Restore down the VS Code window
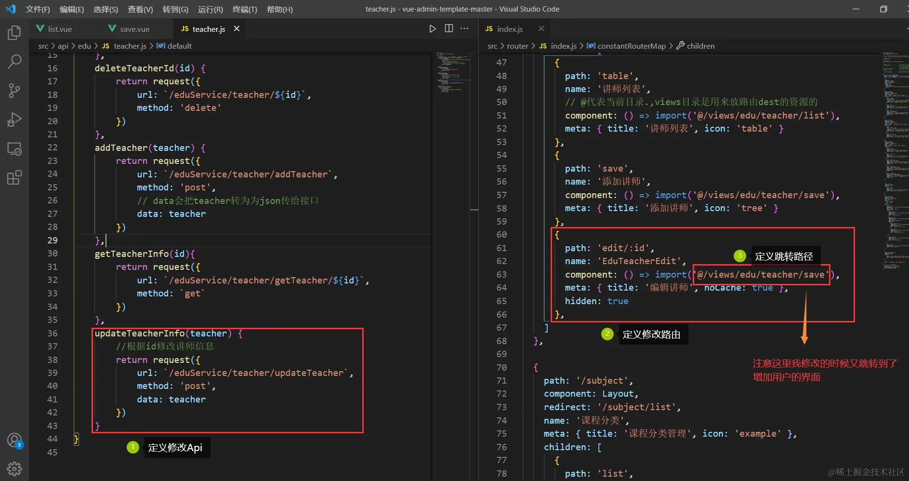This screenshot has height=481, width=909. click(x=883, y=9)
